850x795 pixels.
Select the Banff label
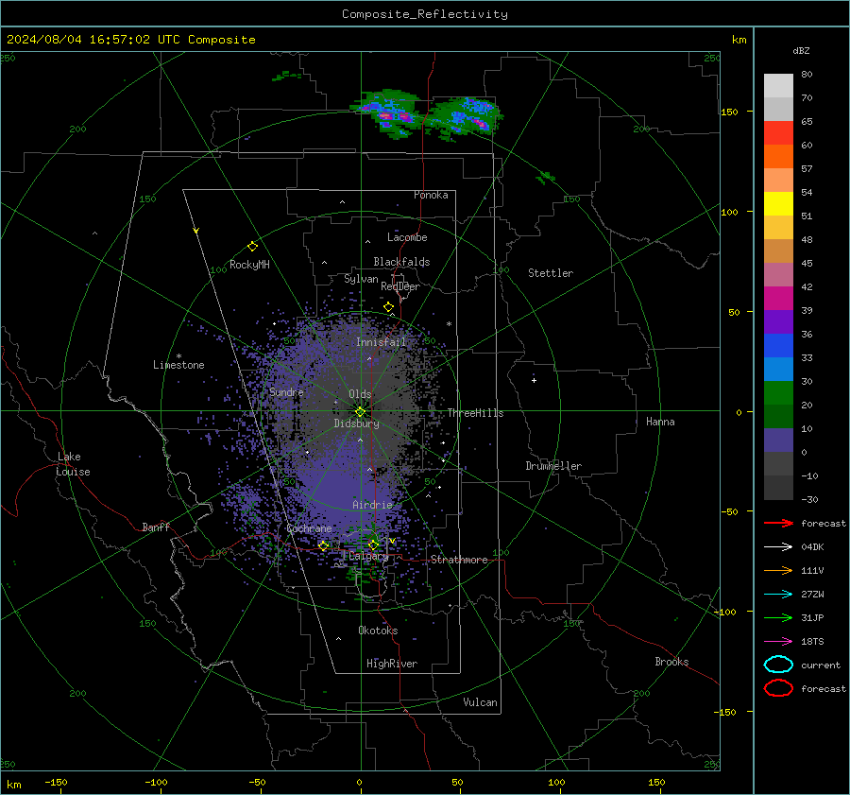[x=156, y=527]
